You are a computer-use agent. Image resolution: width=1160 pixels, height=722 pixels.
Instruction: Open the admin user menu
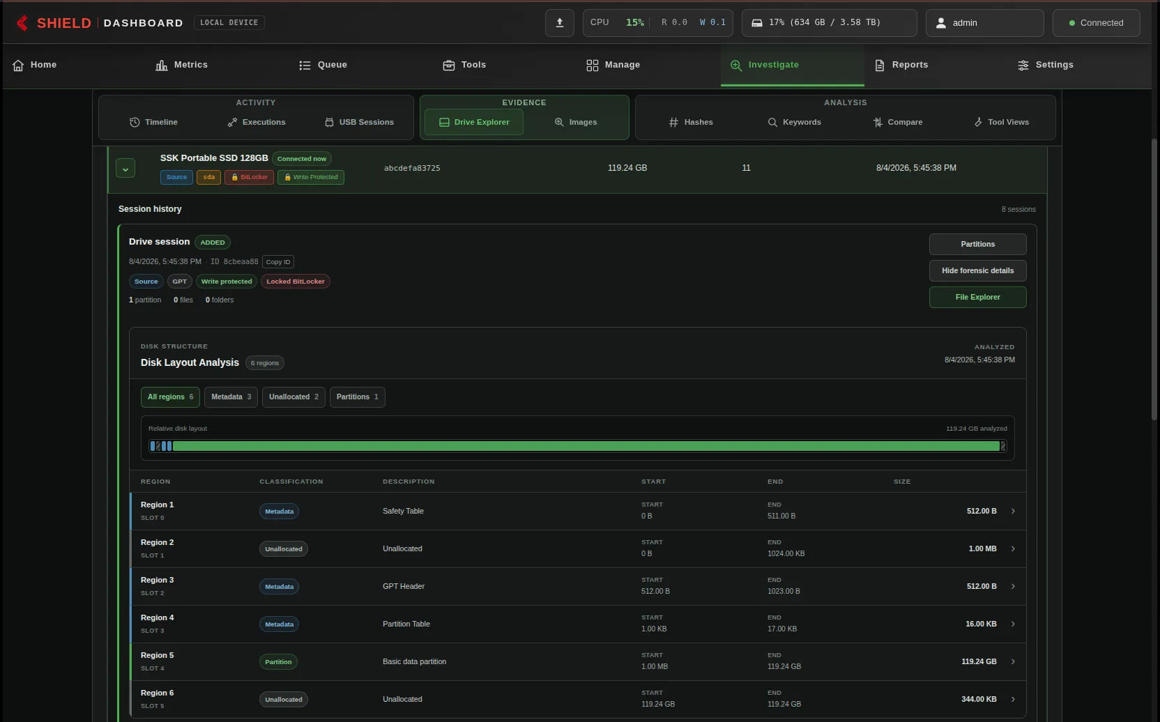coord(984,23)
